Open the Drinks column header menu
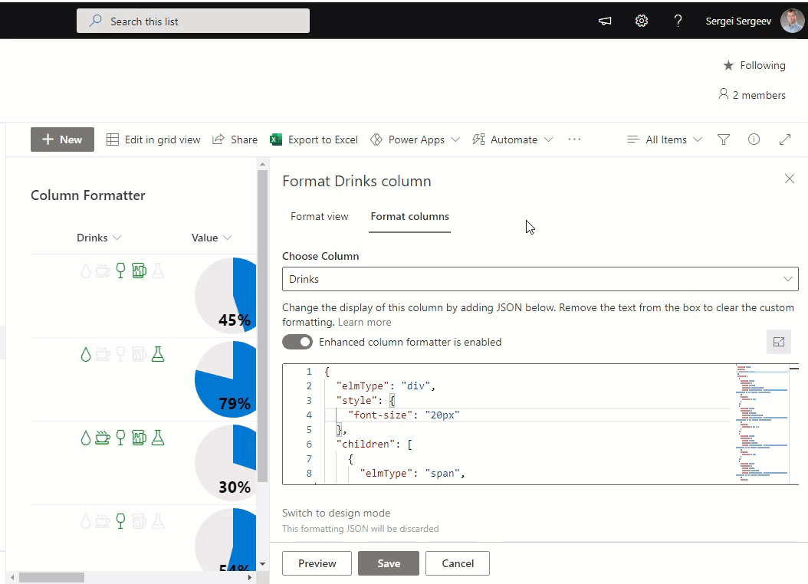The image size is (808, 584). point(99,238)
